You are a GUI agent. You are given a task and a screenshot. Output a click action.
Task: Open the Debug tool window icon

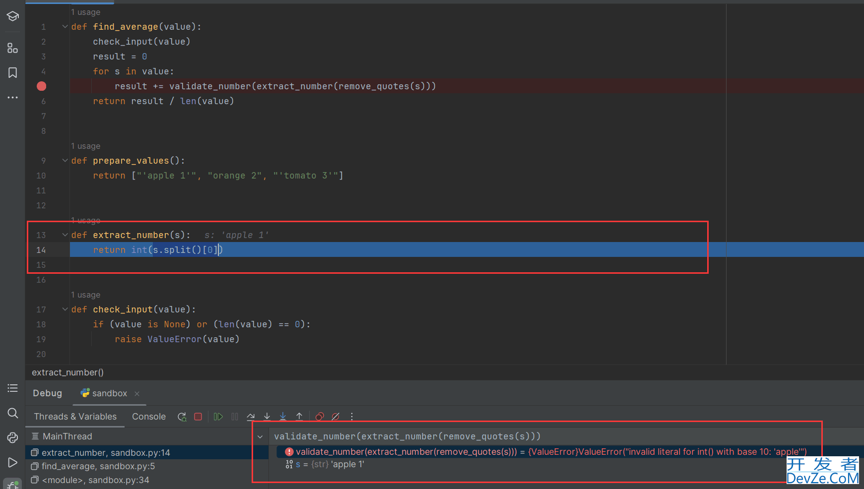tap(12, 485)
